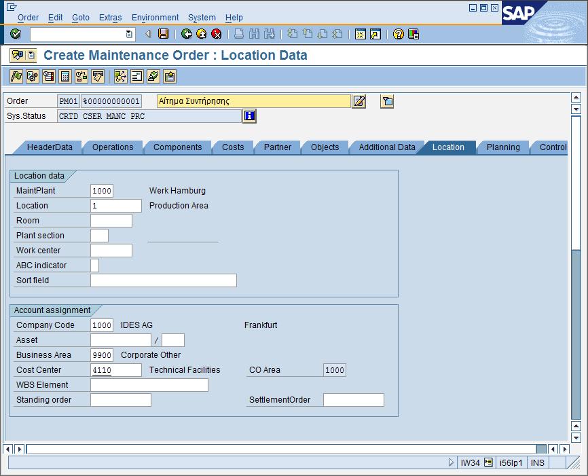Switch to the Components tab
The image size is (588, 476).
click(x=177, y=147)
